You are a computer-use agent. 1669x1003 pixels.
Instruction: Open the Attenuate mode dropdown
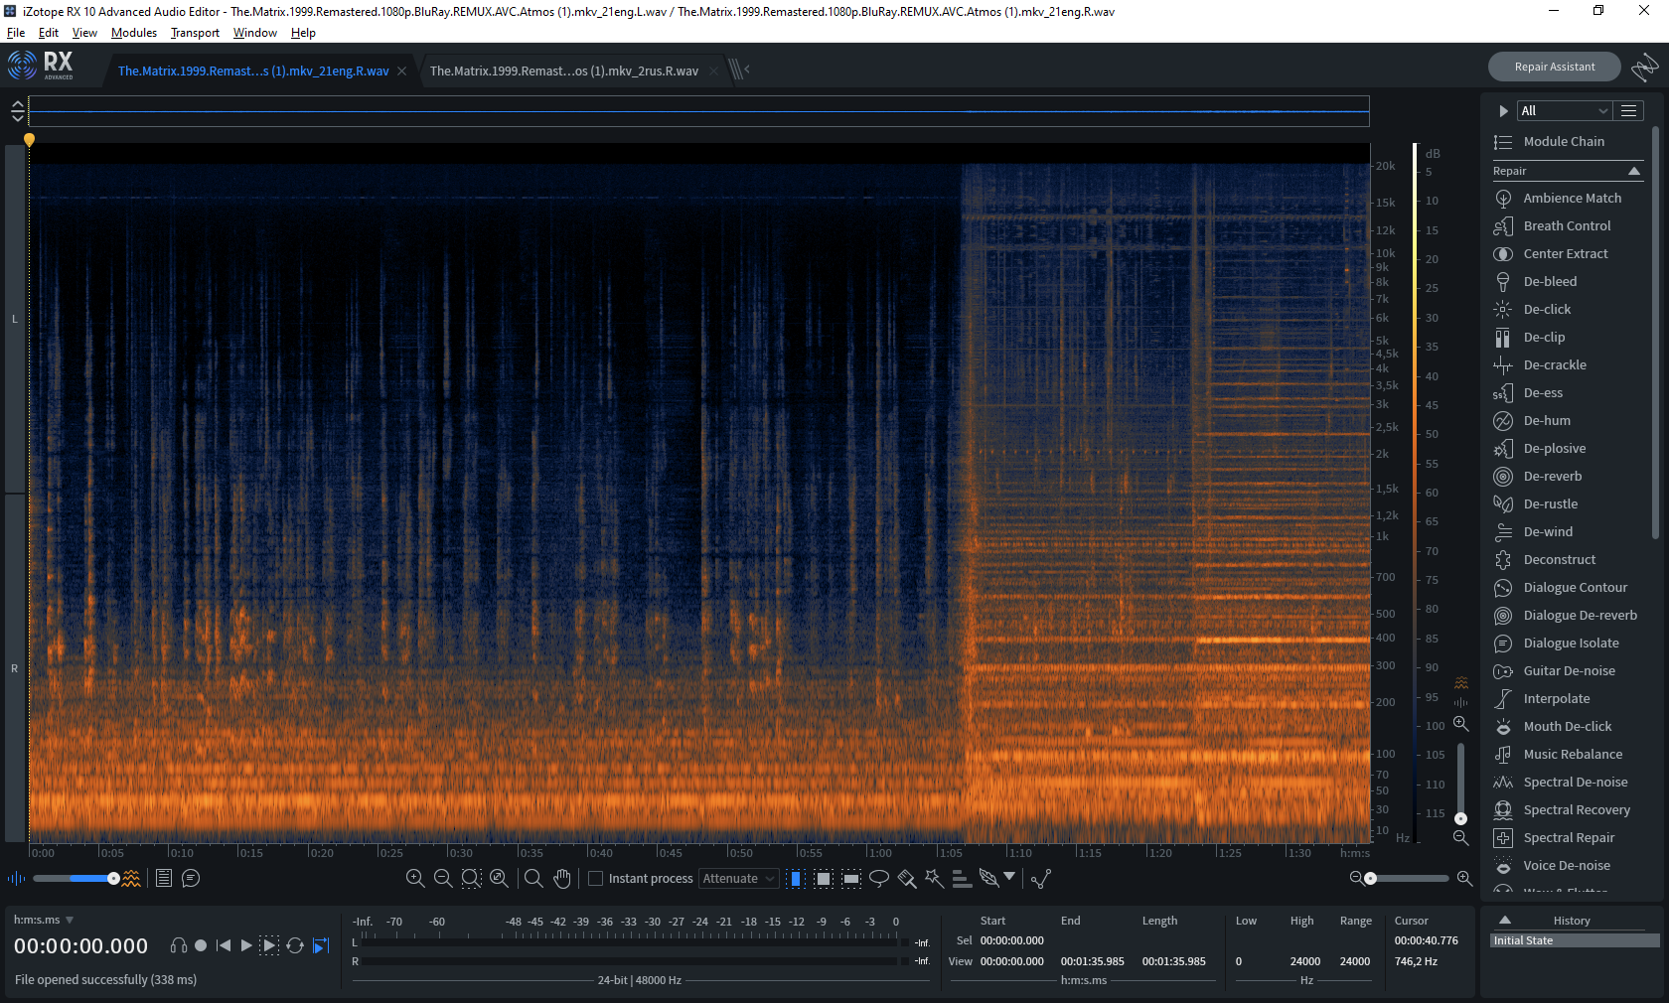[x=739, y=878]
